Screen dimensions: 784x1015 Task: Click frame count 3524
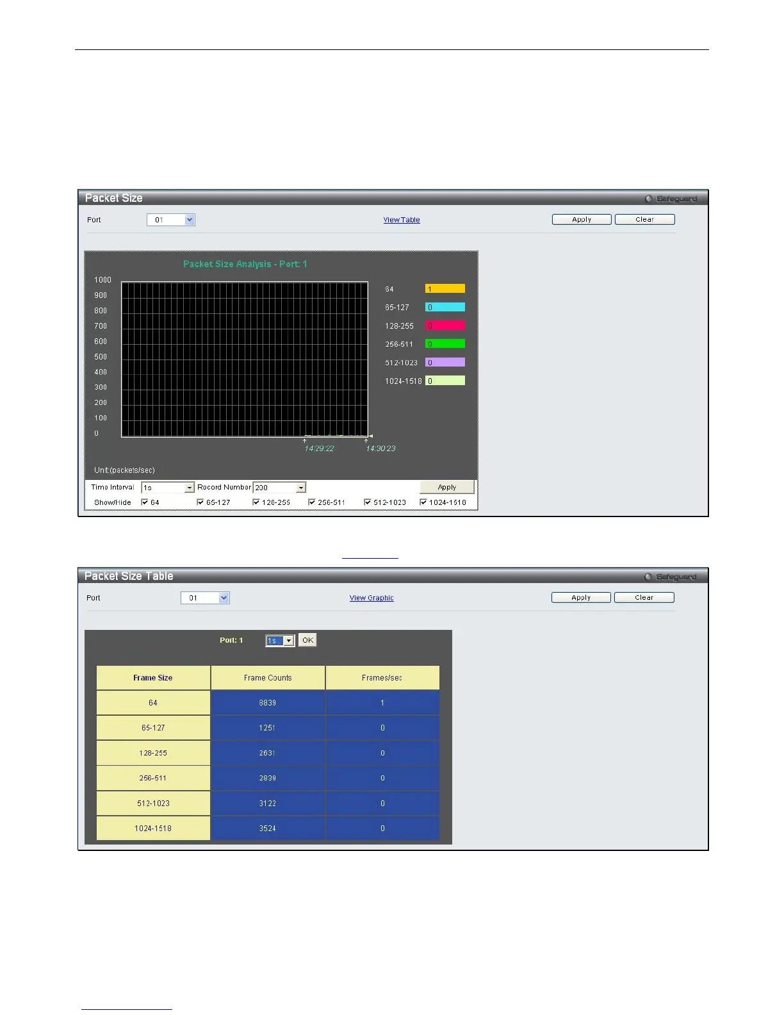point(268,828)
